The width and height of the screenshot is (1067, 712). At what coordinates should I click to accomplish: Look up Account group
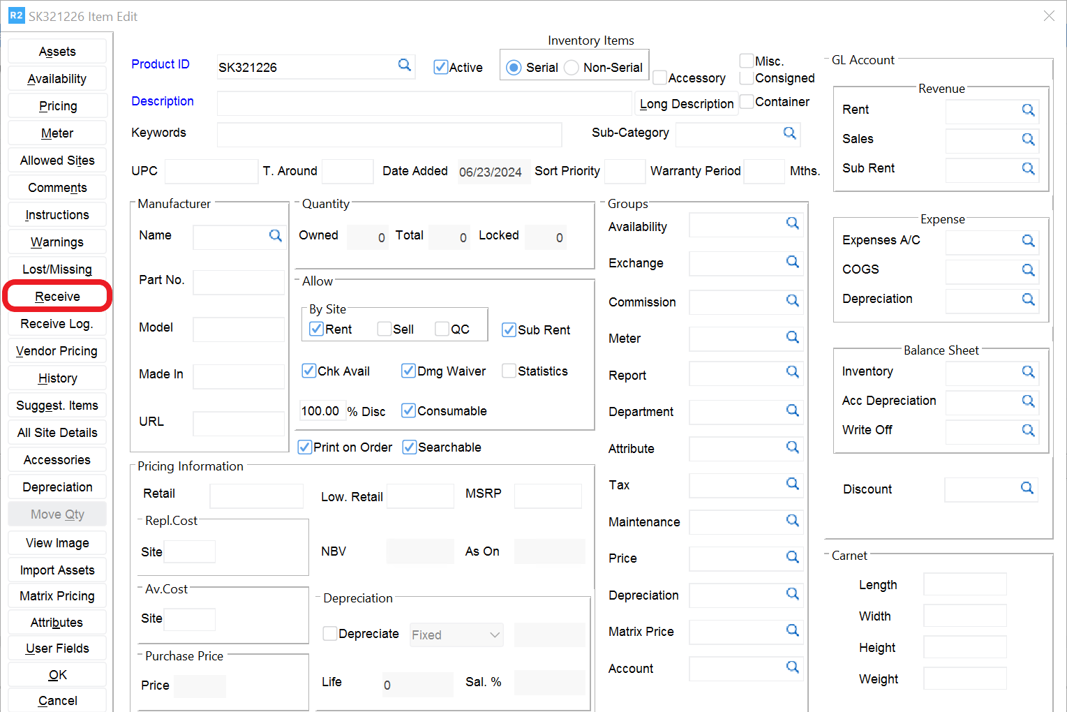792,667
